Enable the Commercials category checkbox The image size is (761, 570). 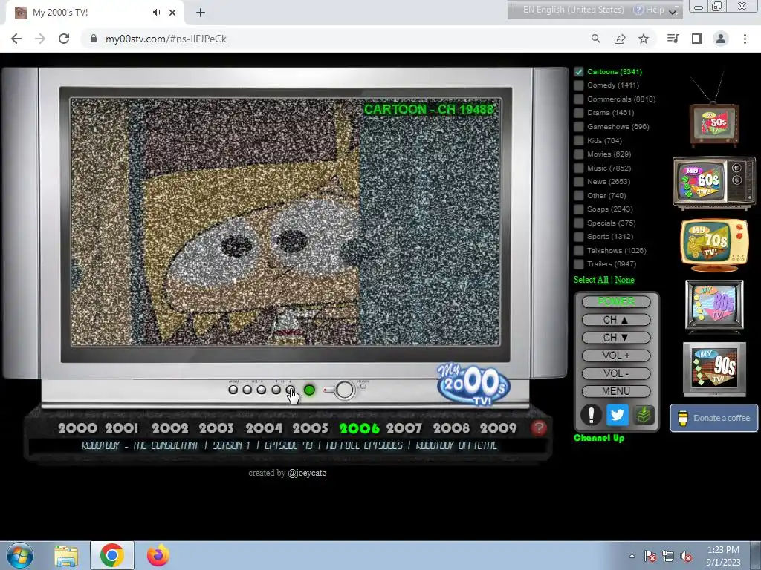[578, 99]
